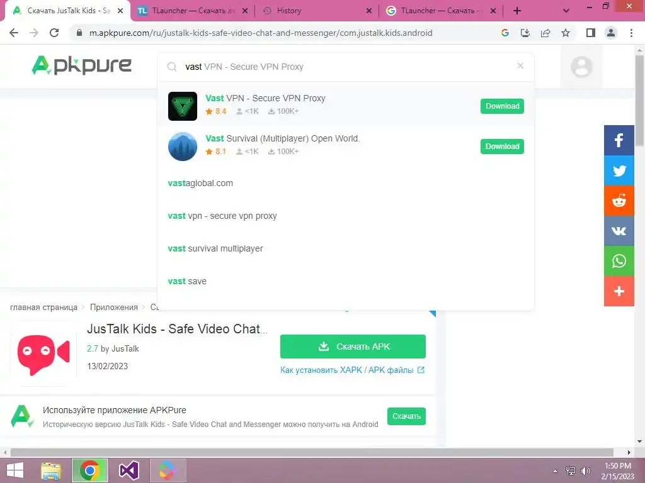Click the browser forward arrow
This screenshot has width=645, height=483.
34,33
